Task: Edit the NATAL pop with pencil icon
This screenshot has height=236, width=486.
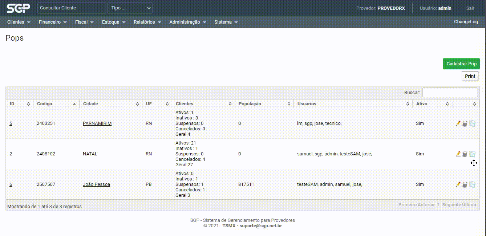Action: [x=458, y=154]
